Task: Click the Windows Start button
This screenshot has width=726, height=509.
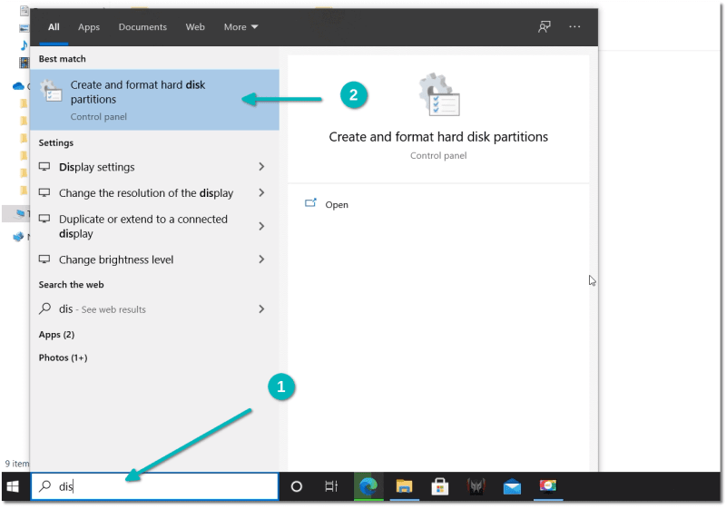Action: [14, 487]
